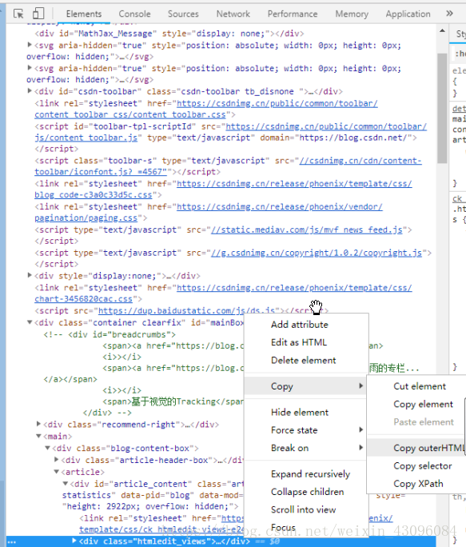
Task: Expand the display:none div node
Action: tap(30, 276)
